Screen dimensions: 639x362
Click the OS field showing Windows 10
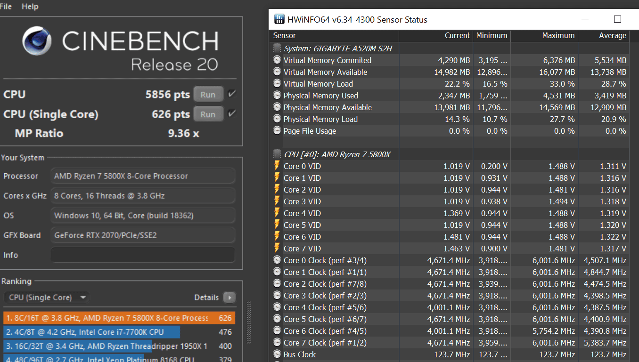tap(142, 216)
